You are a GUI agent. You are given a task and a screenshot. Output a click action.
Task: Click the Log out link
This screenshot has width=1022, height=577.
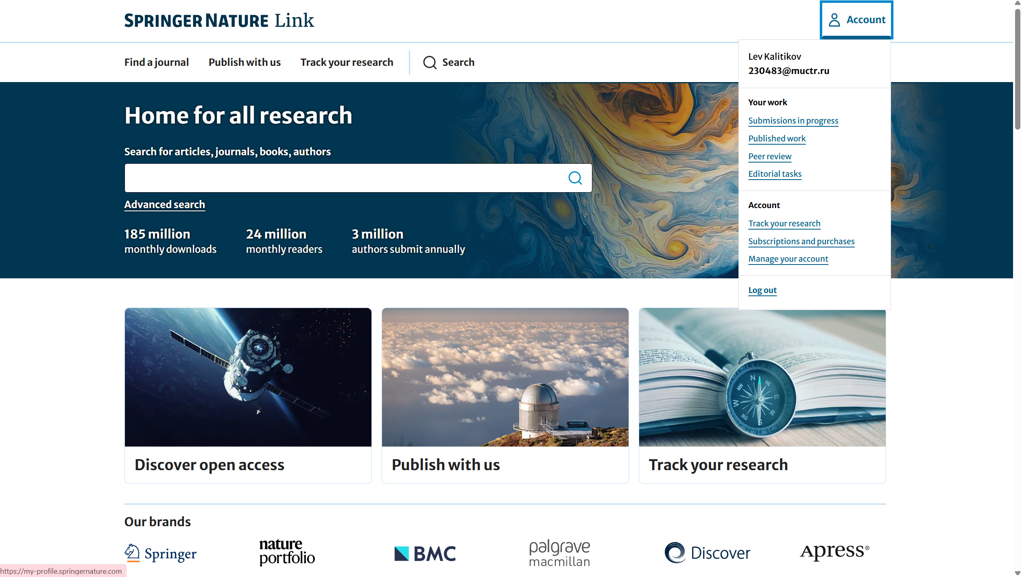click(x=762, y=290)
